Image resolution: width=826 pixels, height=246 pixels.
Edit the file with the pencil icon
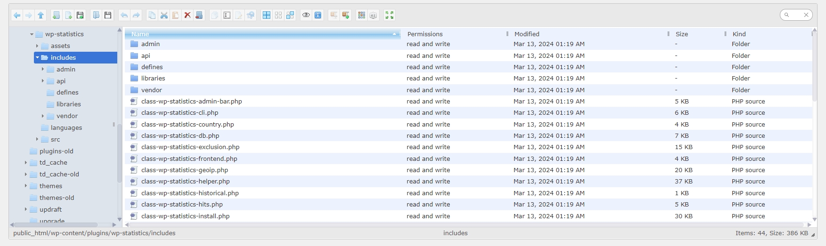pyautogui.click(x=239, y=16)
